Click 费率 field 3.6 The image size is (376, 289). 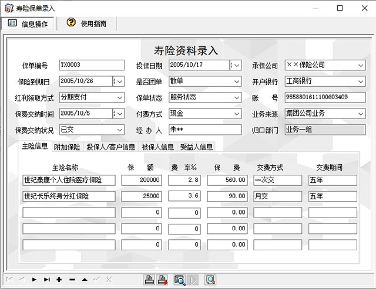(184, 196)
